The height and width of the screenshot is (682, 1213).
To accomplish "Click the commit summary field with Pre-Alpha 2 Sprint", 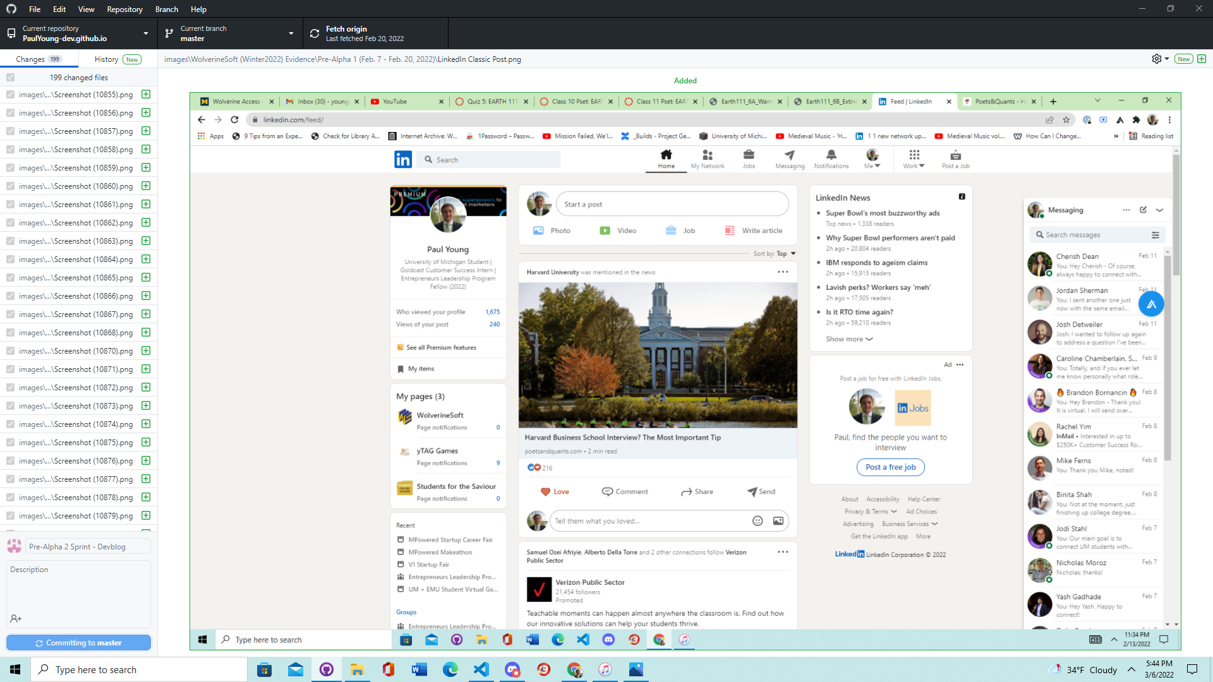I will tap(88, 547).
